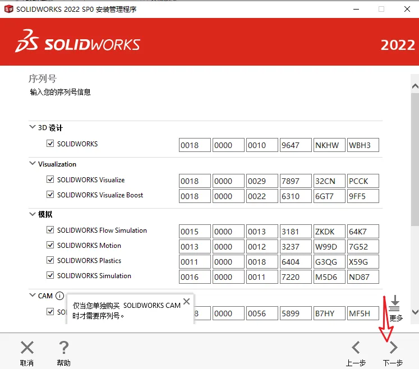Image resolution: width=419 pixels, height=369 pixels.
Task: Collapse the Visualization section
Action: coord(33,163)
